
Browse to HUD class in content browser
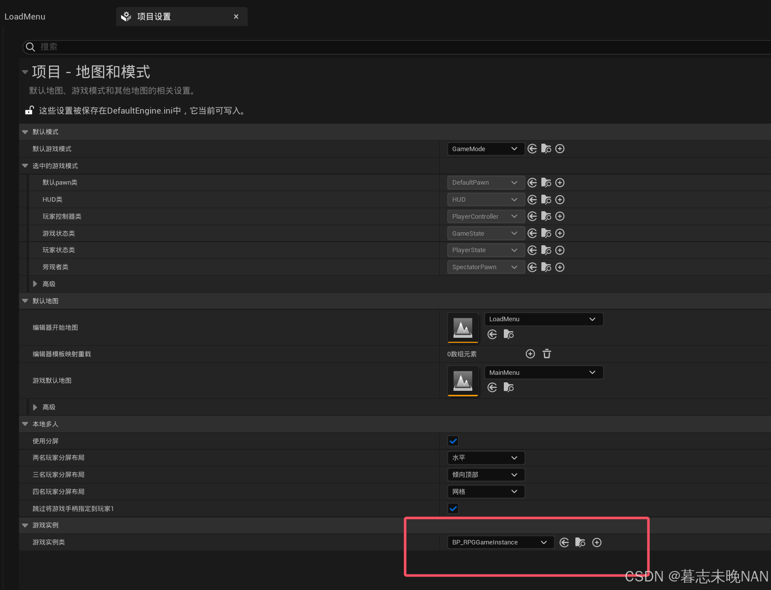click(x=546, y=200)
